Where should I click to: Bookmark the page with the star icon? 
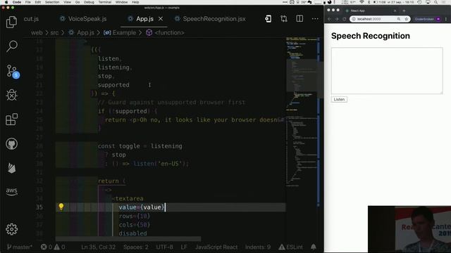click(x=406, y=19)
